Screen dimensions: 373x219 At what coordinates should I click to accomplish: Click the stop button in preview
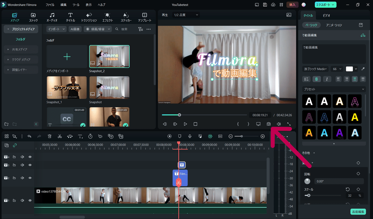pyautogui.click(x=196, y=124)
